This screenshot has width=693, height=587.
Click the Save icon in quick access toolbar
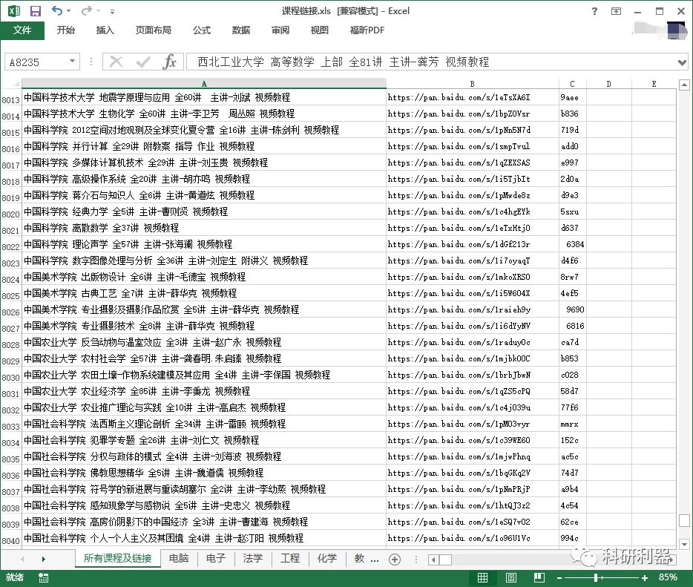36,11
